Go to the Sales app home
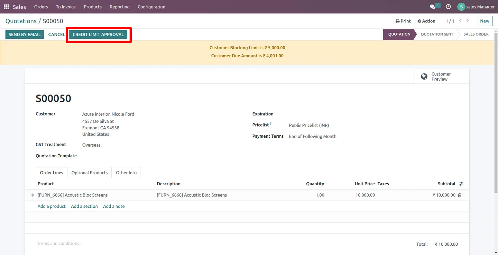This screenshot has height=255, width=498. (x=19, y=7)
